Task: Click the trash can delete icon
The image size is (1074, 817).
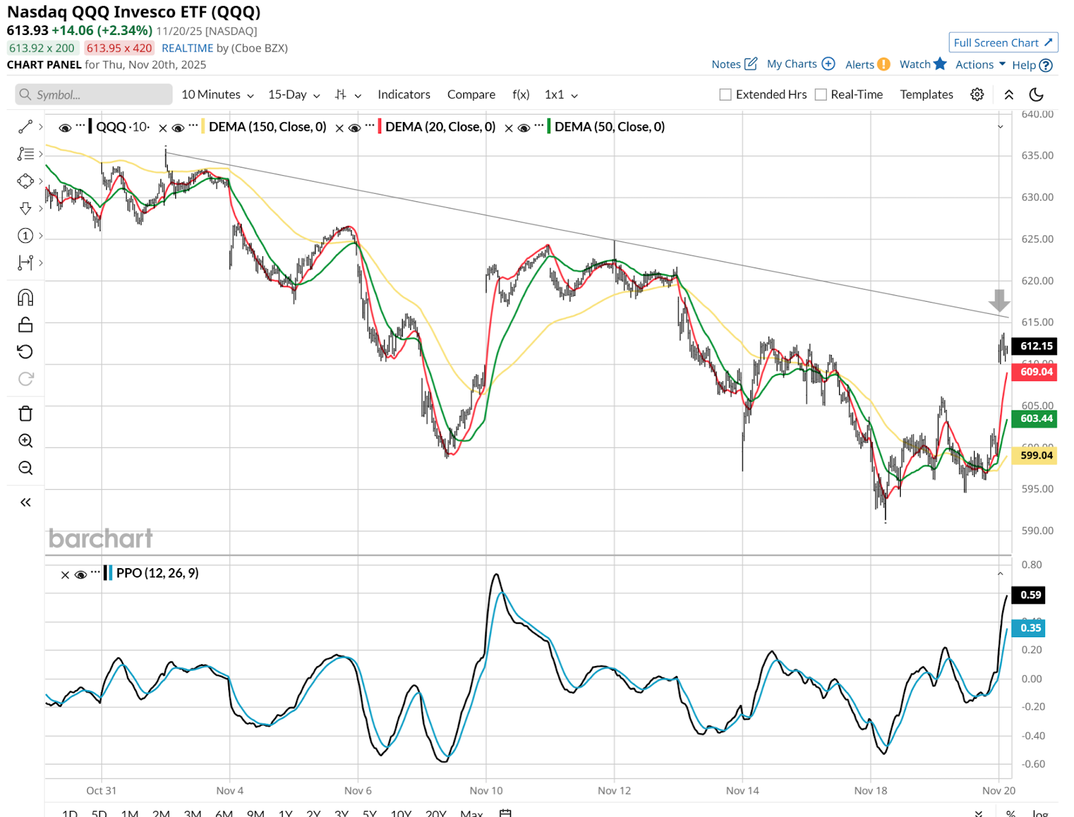Action: (26, 413)
